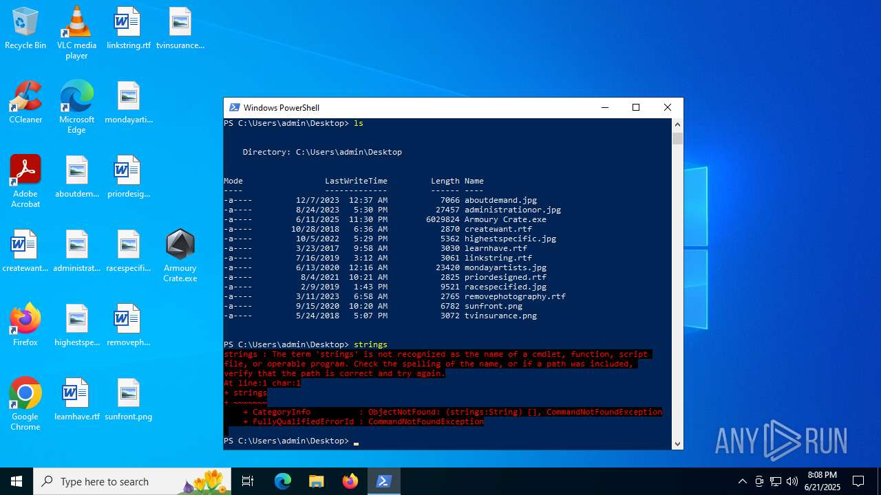This screenshot has width=881, height=495.
Task: Select Microsoft Edge desktop shortcut
Action: click(x=76, y=107)
